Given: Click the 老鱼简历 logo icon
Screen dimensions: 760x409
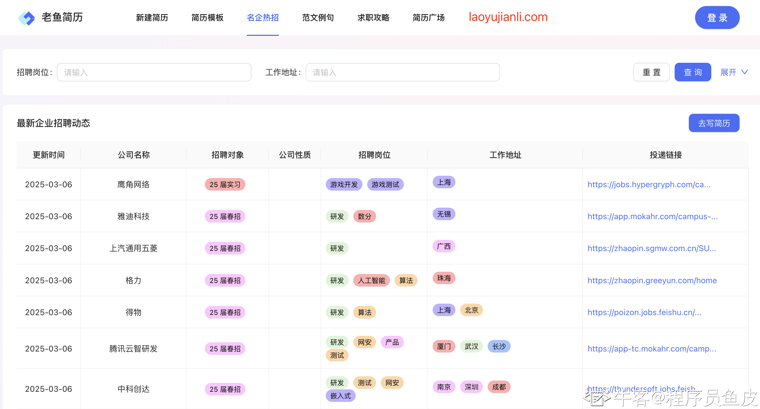Looking at the screenshot, I should coord(26,18).
